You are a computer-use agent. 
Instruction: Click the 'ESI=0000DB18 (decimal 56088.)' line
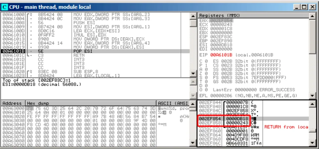(42, 84)
